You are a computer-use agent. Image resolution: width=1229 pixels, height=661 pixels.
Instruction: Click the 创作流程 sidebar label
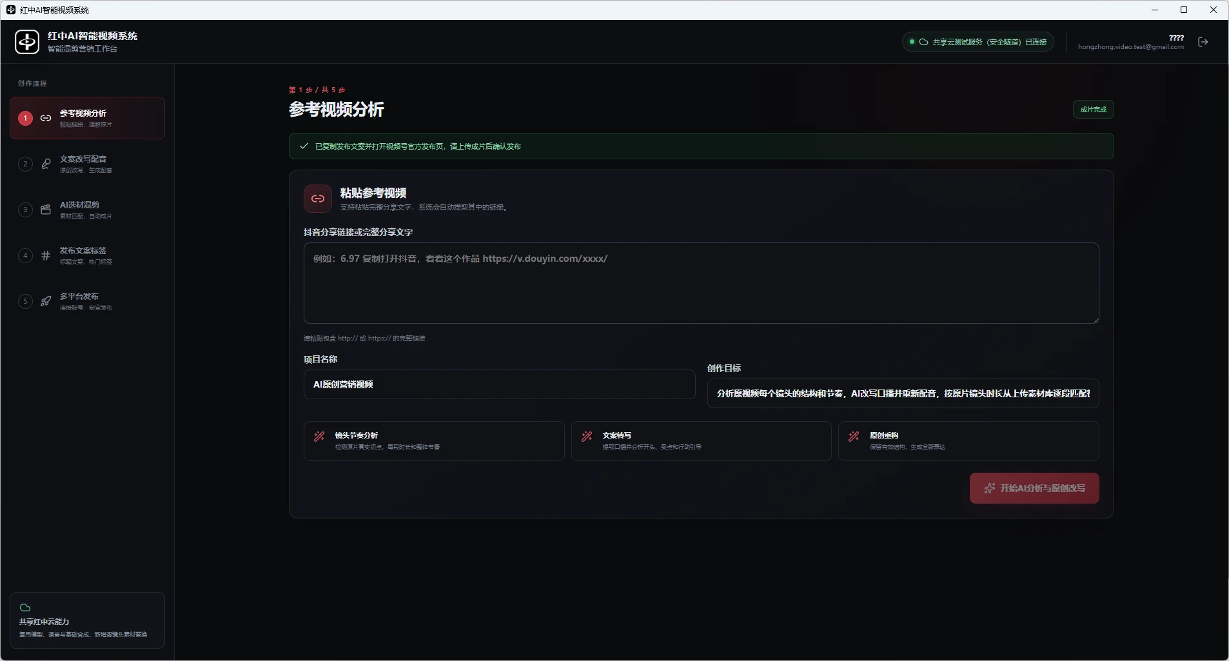(x=32, y=83)
